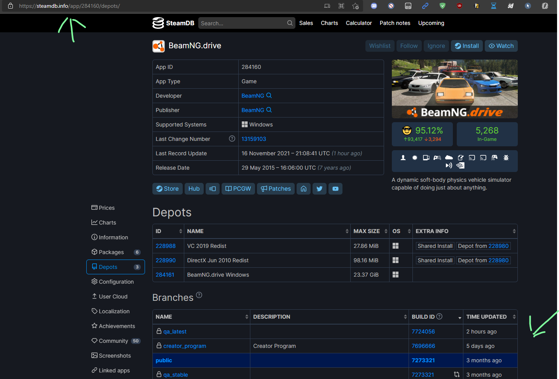
Task: Open build ID 7724056 link
Action: tap(423, 332)
